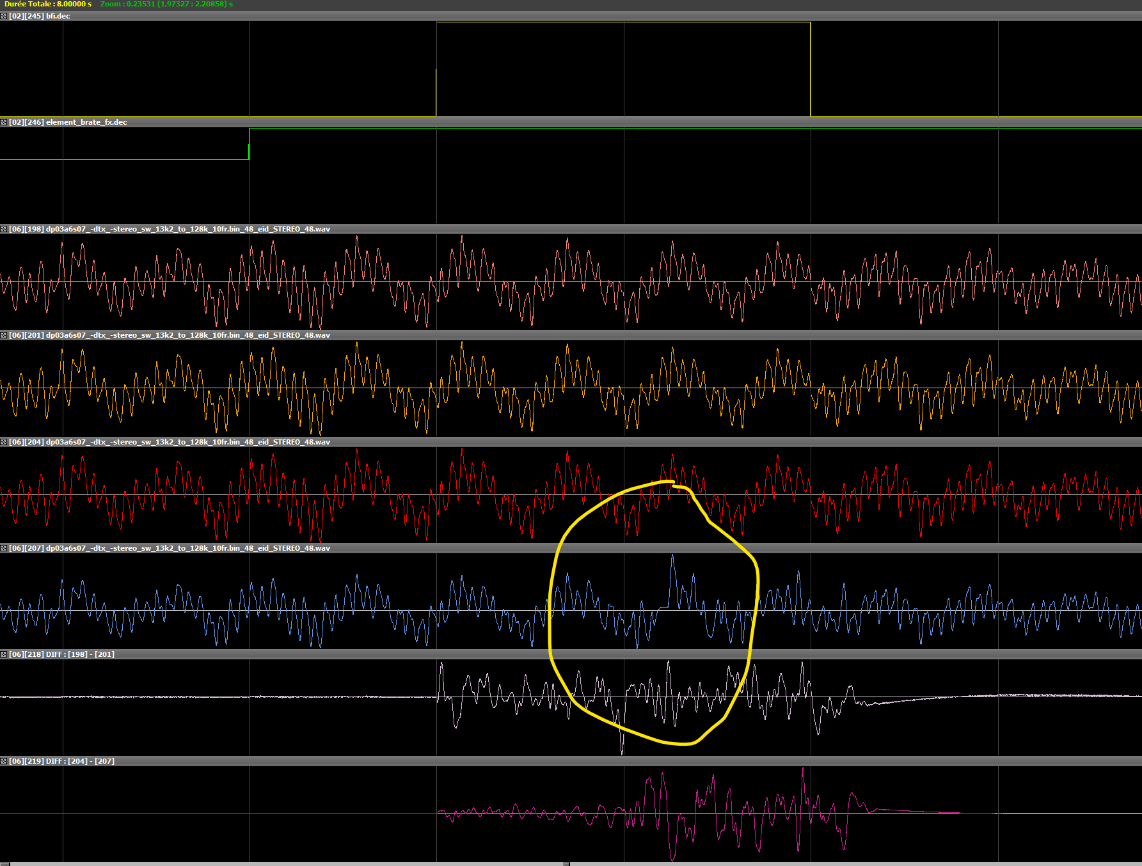This screenshot has width=1142, height=866.
Task: Select the bfi.dec track title text
Action: click(58, 16)
